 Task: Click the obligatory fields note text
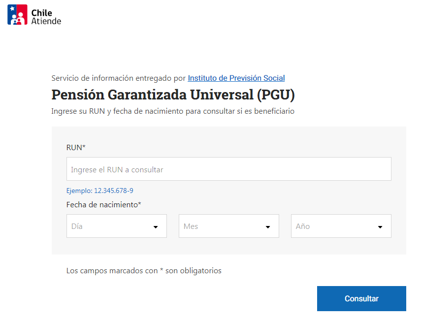144,270
